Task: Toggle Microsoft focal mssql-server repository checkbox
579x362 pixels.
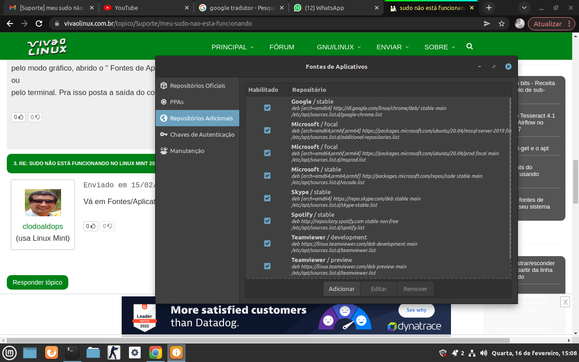Action: pyautogui.click(x=267, y=130)
